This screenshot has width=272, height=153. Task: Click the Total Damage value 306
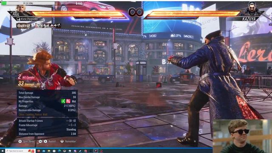pyautogui.click(x=74, y=93)
